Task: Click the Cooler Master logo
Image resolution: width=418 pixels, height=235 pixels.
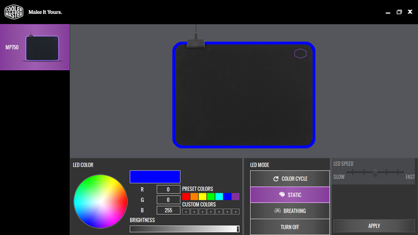Action: coord(13,12)
